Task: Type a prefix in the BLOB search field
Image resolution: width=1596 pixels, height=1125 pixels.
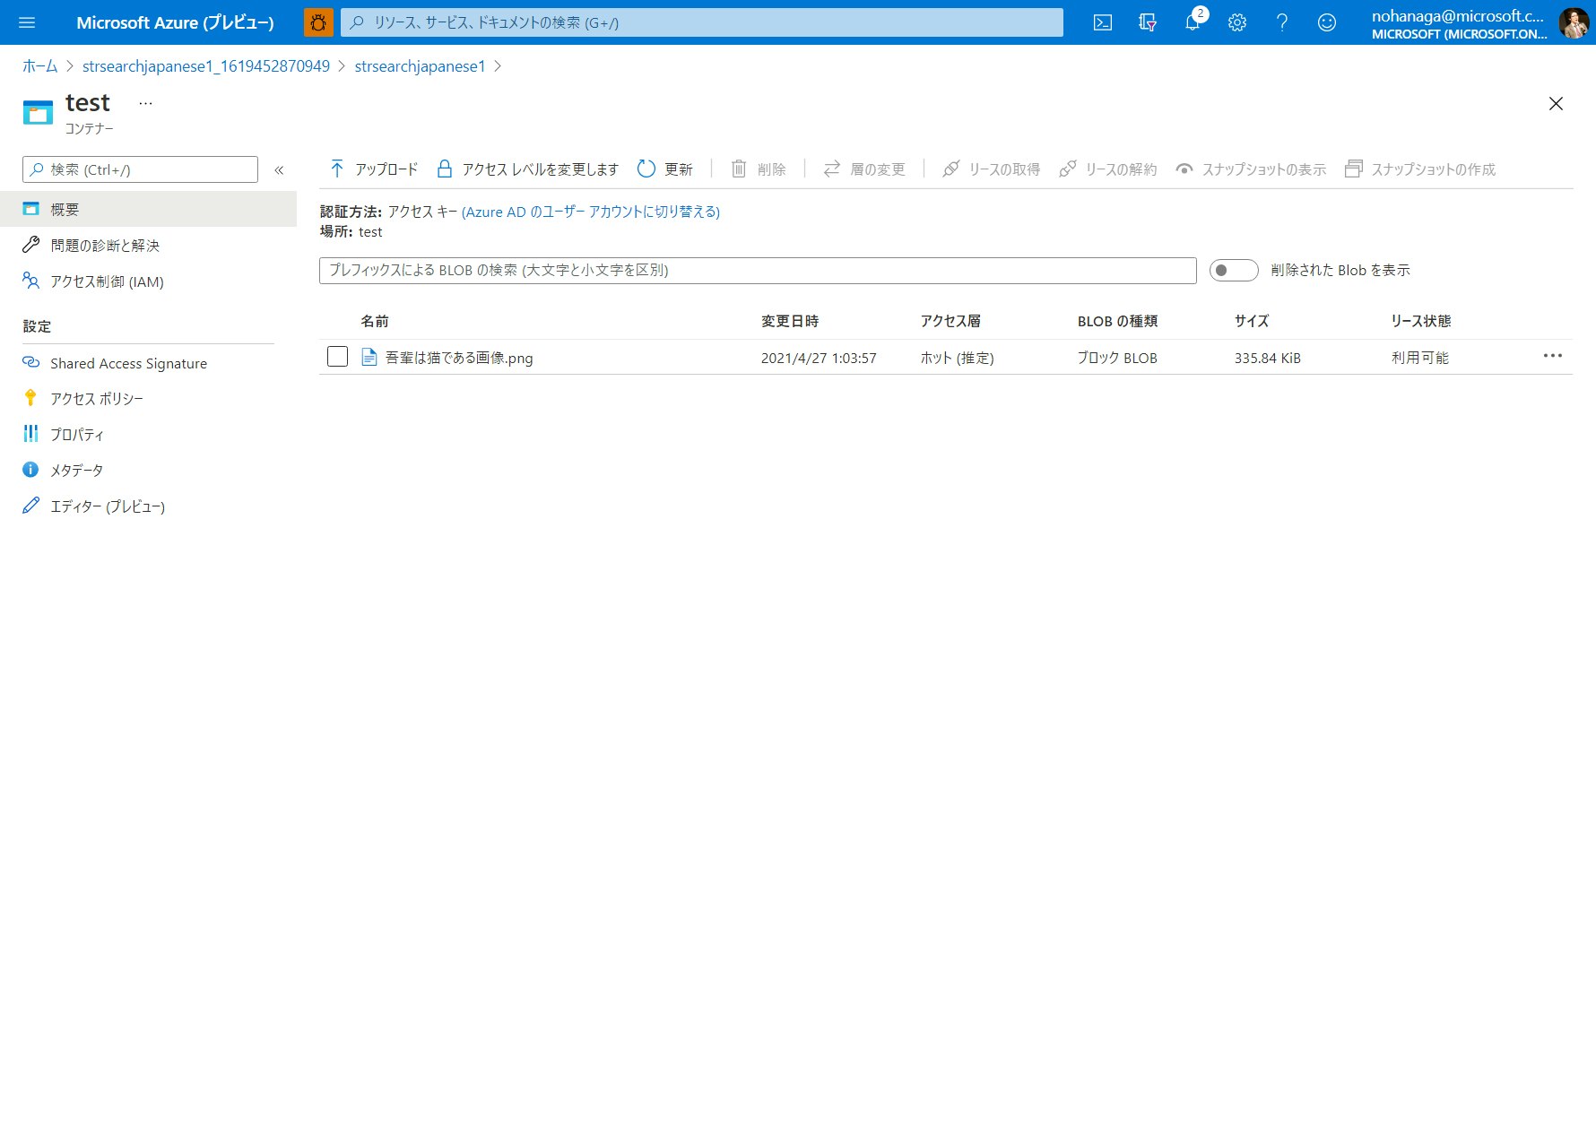Action: point(758,270)
